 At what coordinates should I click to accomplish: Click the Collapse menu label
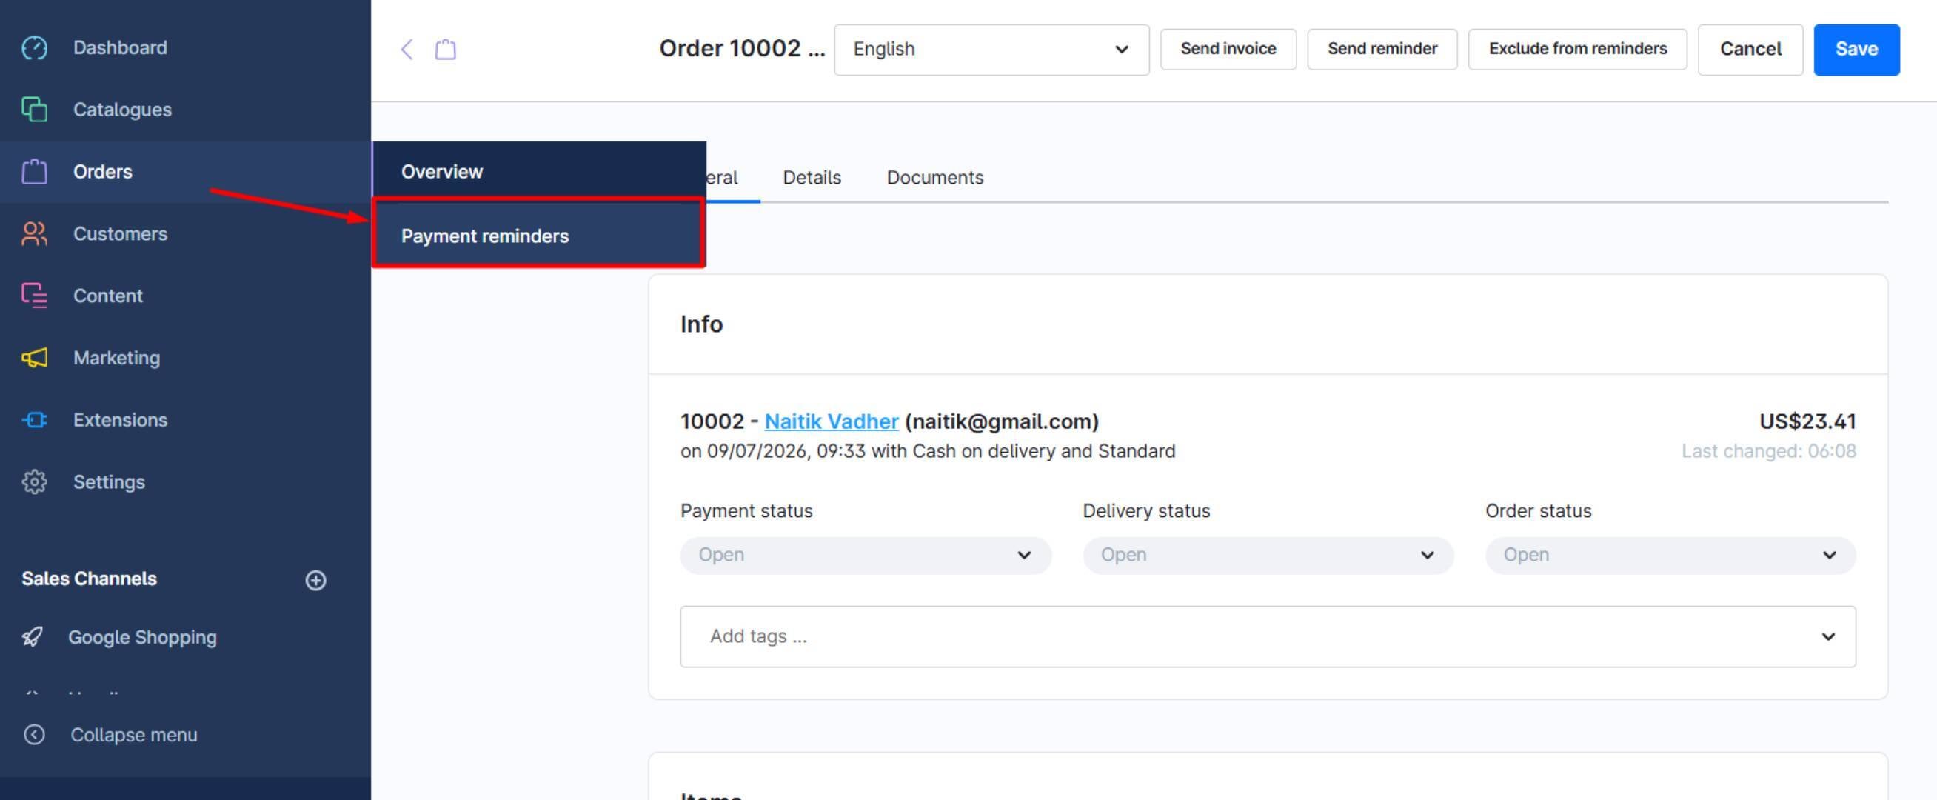(x=134, y=735)
